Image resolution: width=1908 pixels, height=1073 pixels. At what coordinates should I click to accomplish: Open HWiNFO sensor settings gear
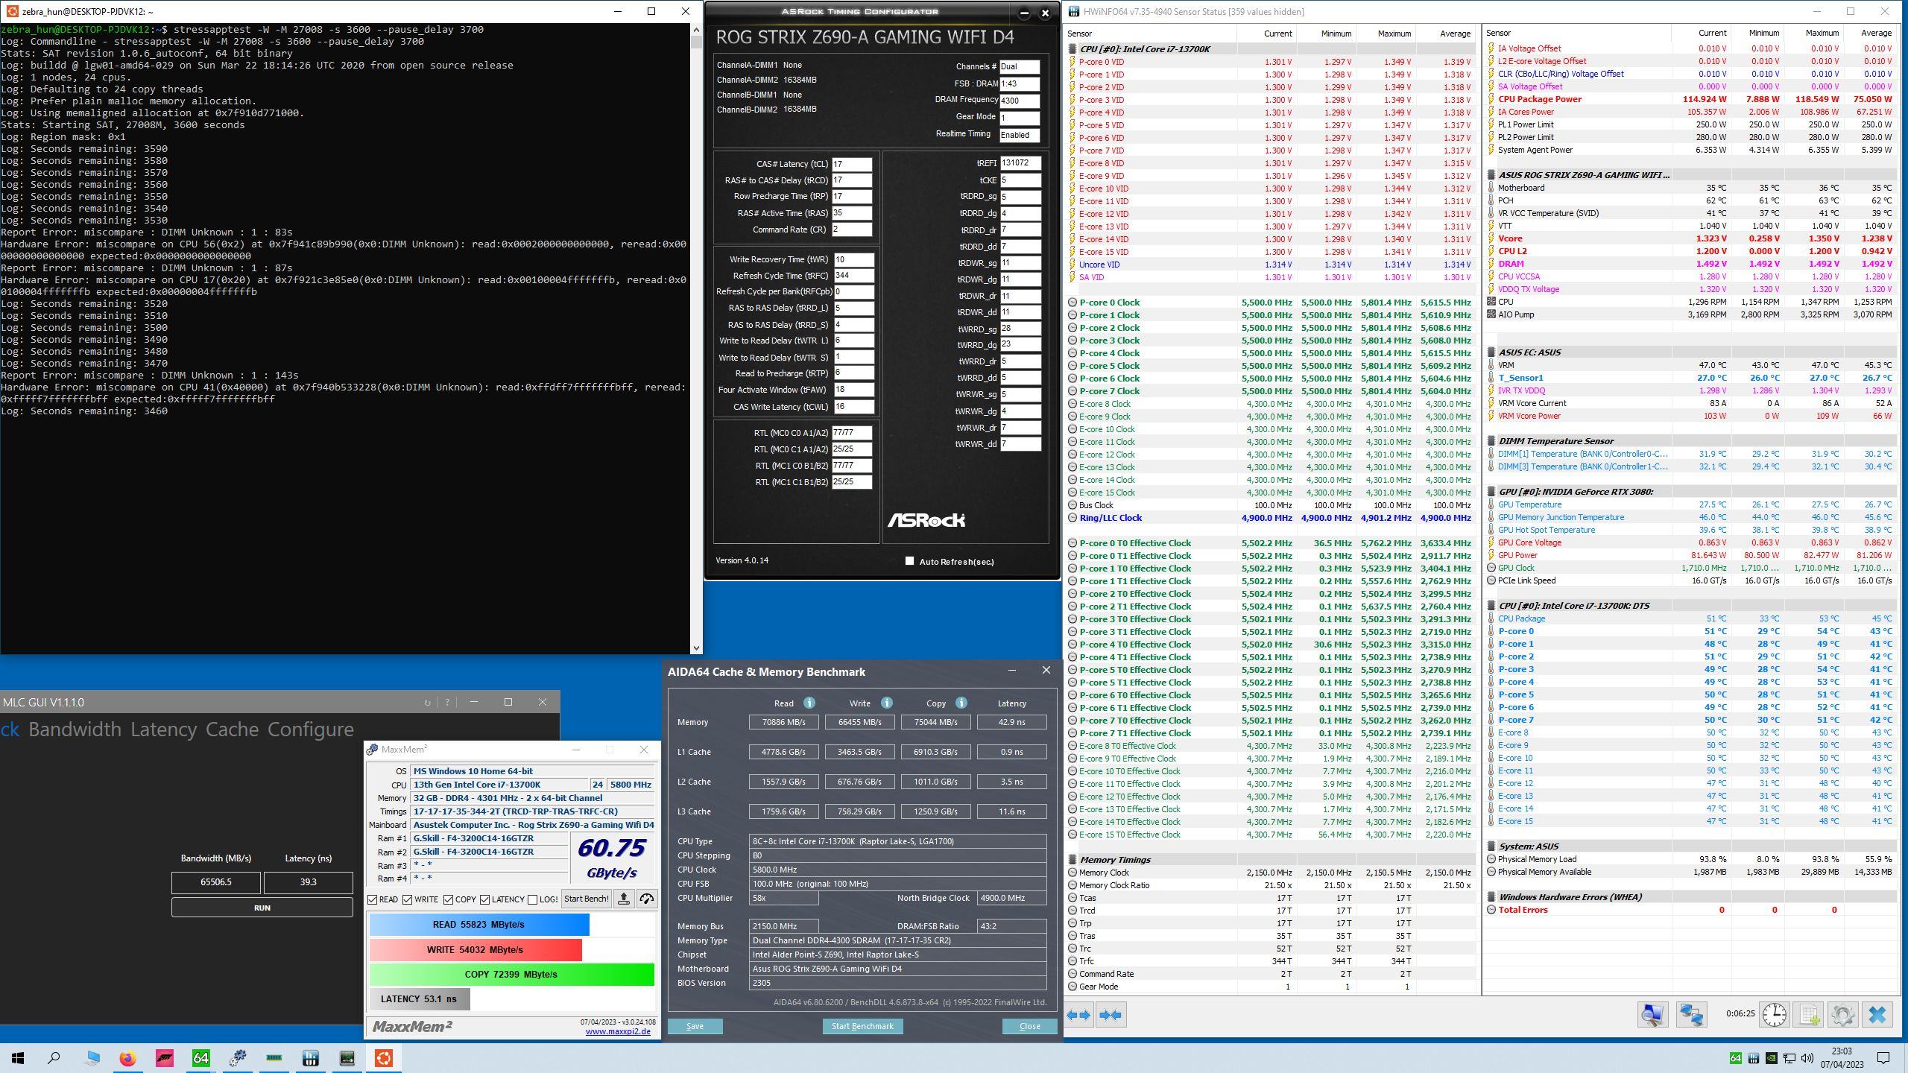pos(1842,1014)
